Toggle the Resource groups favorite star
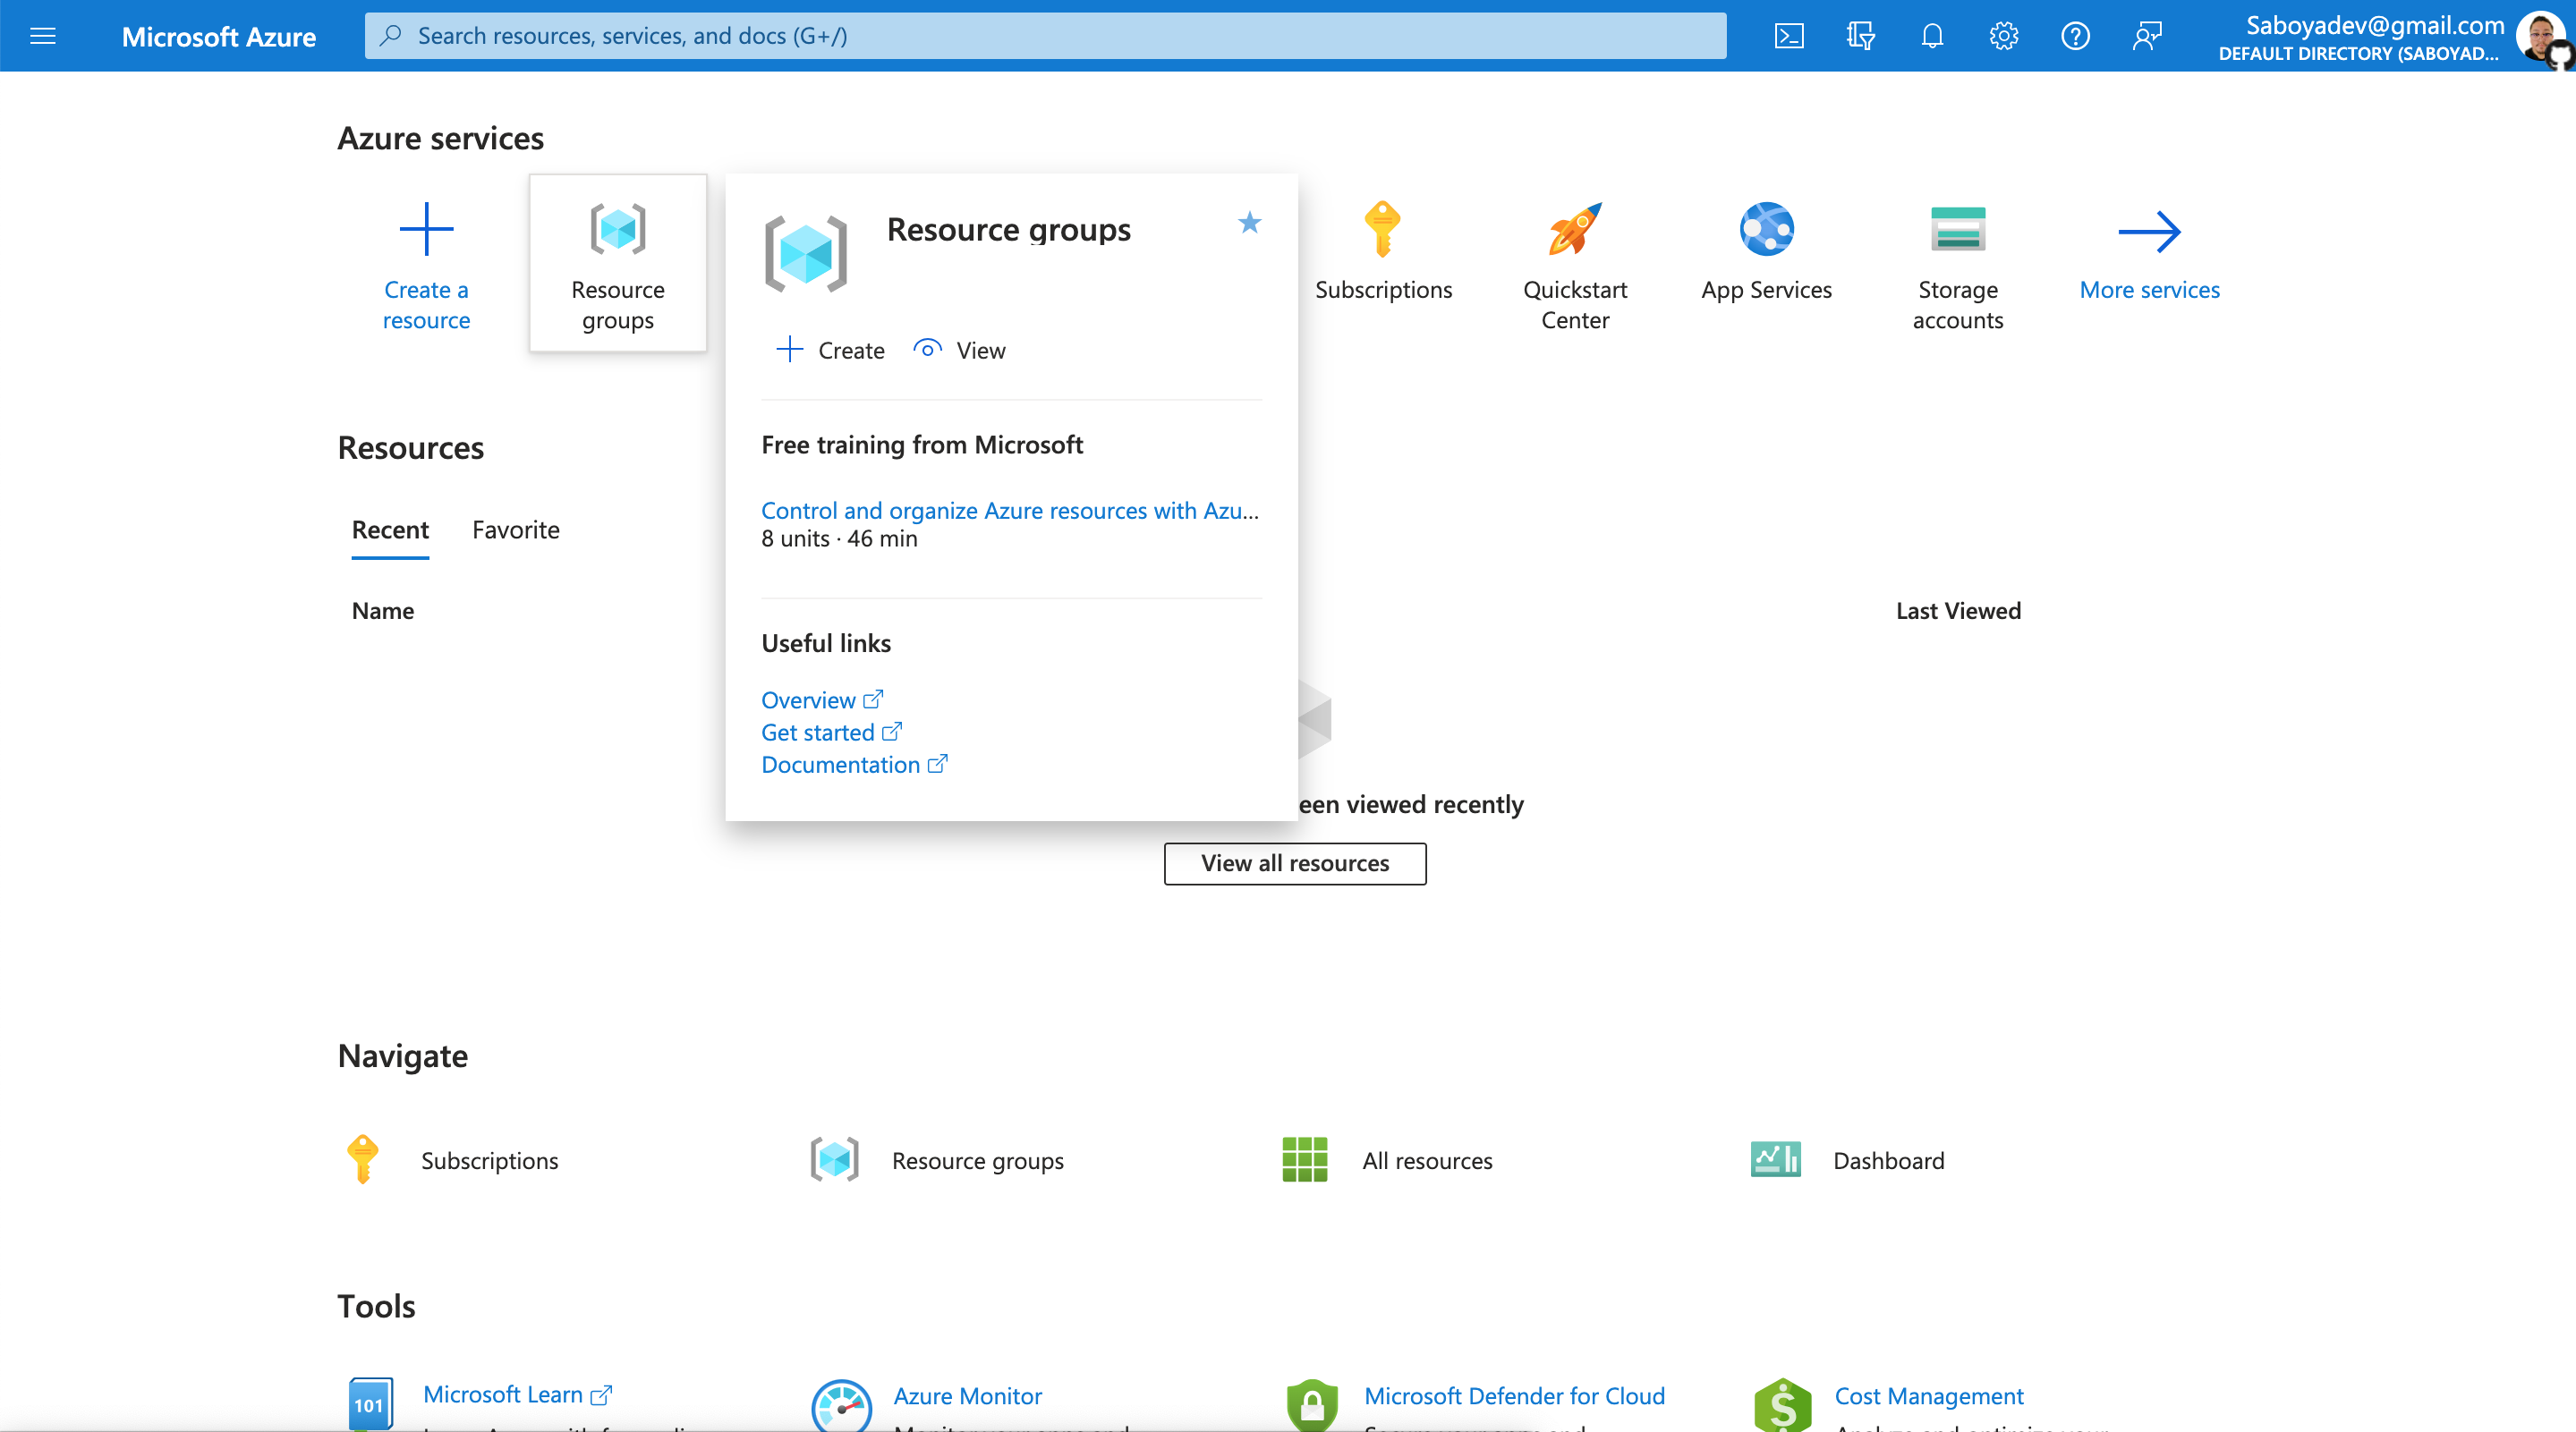 [1249, 222]
